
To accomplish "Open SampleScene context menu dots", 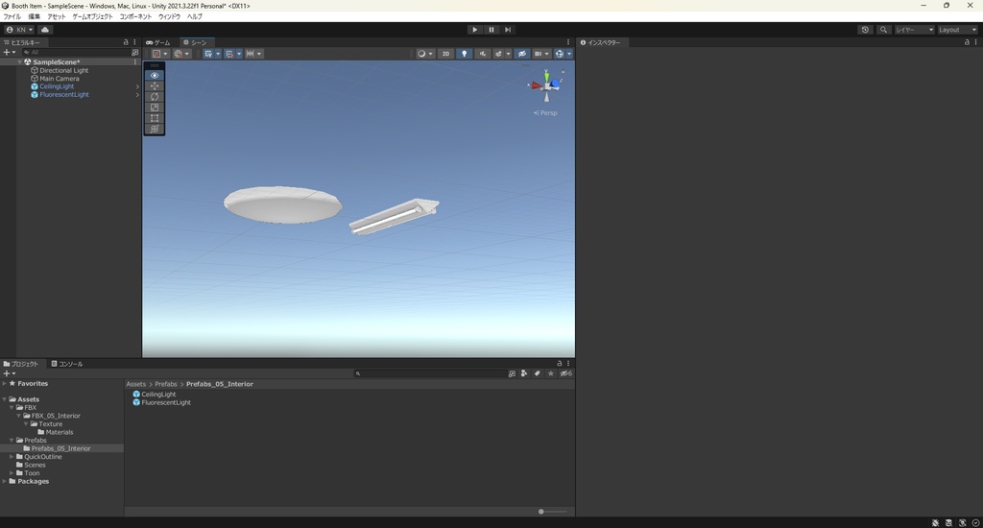I will click(x=134, y=62).
